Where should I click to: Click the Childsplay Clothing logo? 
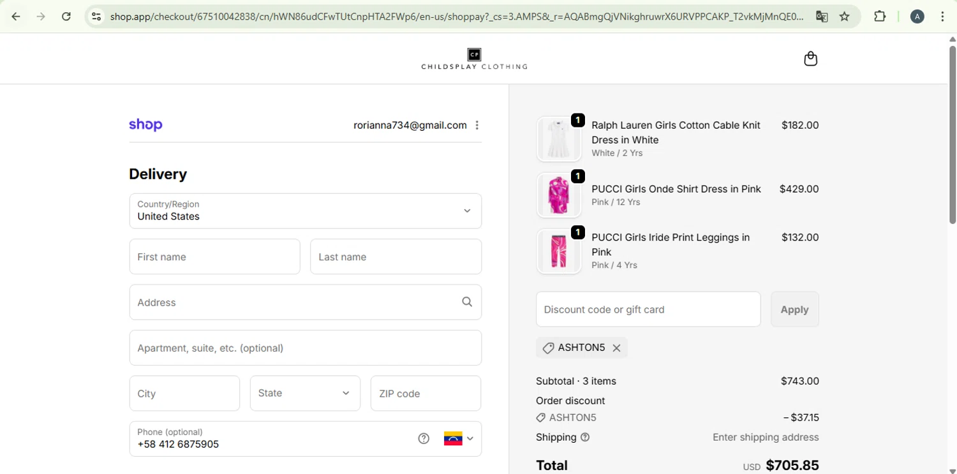pos(474,59)
